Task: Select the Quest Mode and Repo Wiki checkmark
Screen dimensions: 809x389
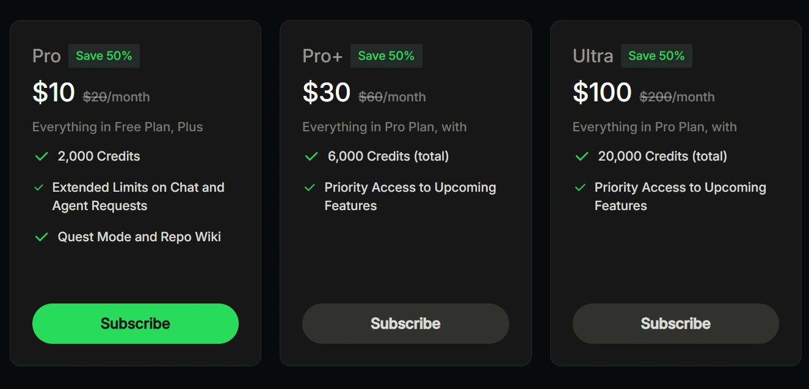Action: pyautogui.click(x=42, y=237)
